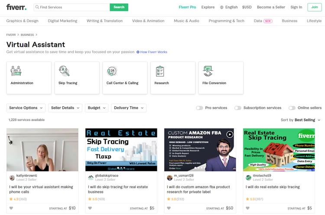Click the star rating of globalskiptrace gig

pyautogui.click(x=97, y=199)
